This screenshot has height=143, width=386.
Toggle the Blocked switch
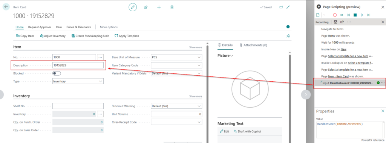[57, 73]
